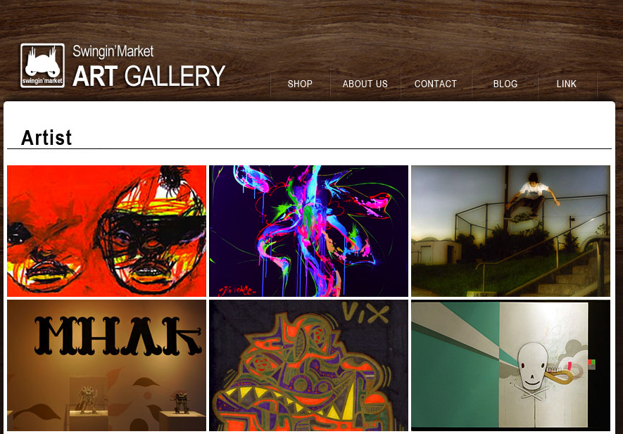Image resolution: width=623 pixels, height=434 pixels.
Task: Visit the BLOG section
Action: (x=505, y=84)
